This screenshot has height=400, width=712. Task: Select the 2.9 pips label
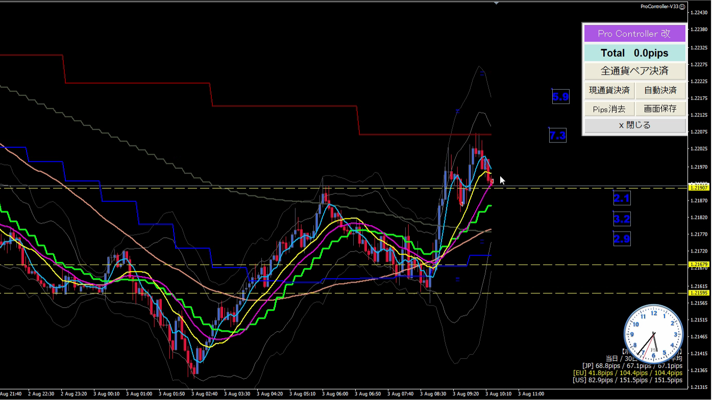pos(622,238)
